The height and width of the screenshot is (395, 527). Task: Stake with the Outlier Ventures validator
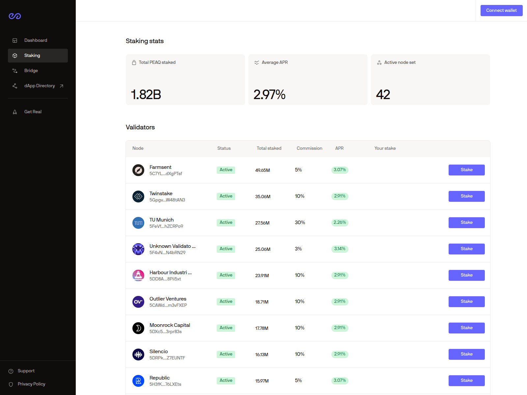point(466,302)
